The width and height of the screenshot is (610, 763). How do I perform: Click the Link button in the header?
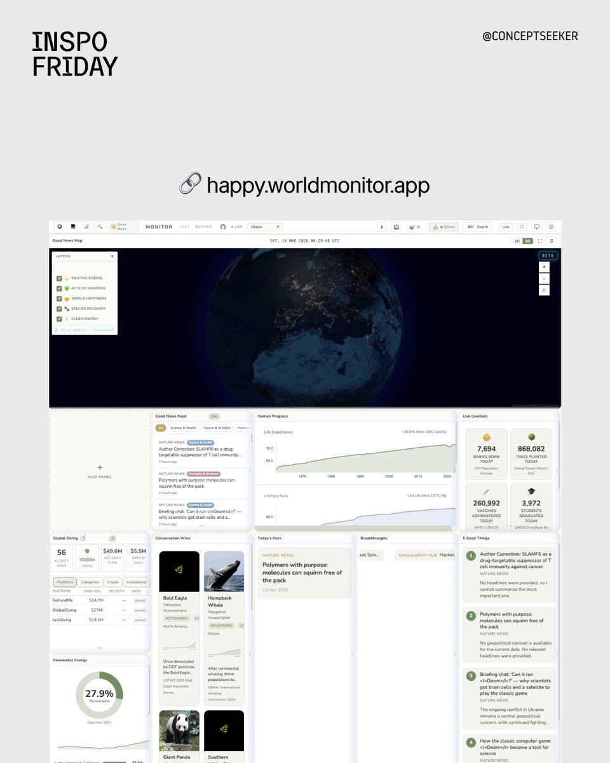pyautogui.click(x=506, y=226)
